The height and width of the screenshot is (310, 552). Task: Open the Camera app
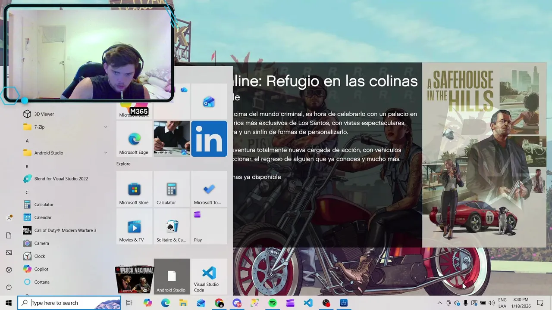[x=65, y=243]
